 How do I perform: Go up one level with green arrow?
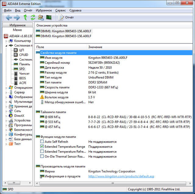(x=25, y=17)
